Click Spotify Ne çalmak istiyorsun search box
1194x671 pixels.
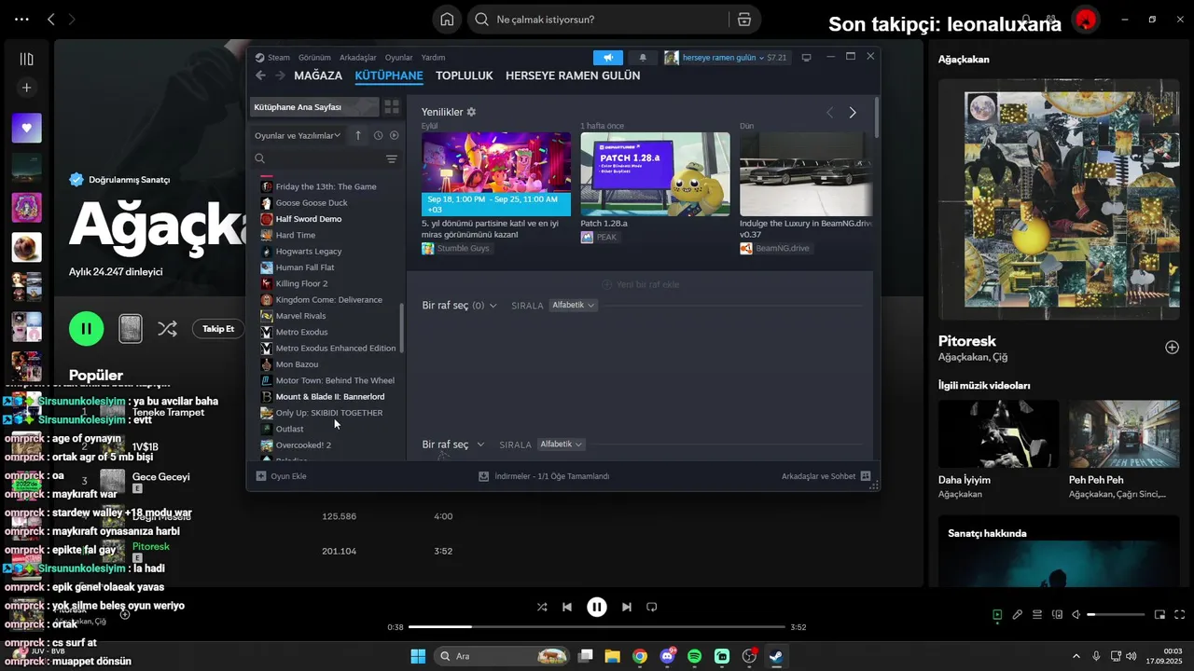pos(597,20)
